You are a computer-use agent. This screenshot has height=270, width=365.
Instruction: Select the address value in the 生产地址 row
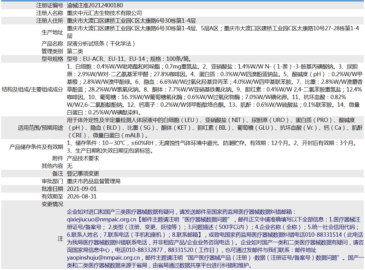[x=213, y=32]
